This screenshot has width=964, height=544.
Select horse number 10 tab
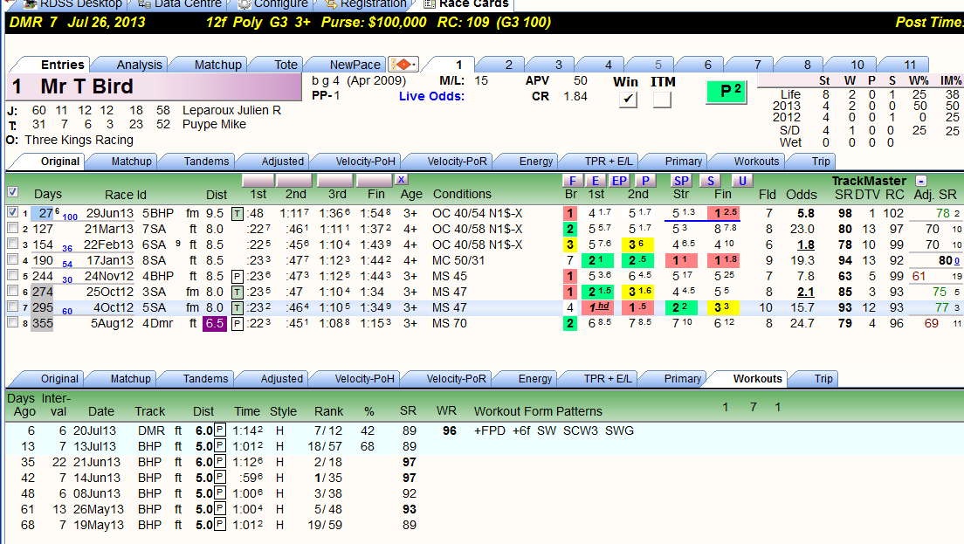(857, 65)
